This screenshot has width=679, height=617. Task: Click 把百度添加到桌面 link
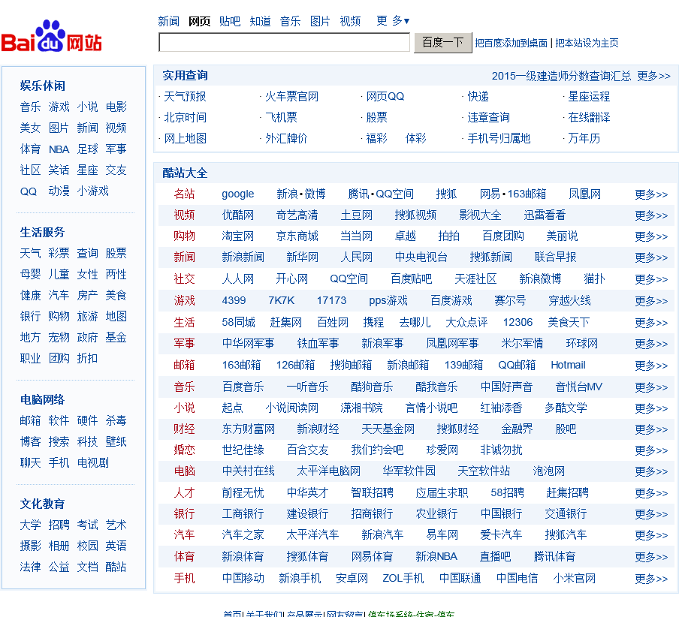[511, 43]
